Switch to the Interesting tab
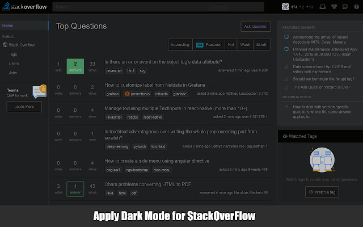Image resolution: width=363 pixels, height=227 pixels. [180, 44]
